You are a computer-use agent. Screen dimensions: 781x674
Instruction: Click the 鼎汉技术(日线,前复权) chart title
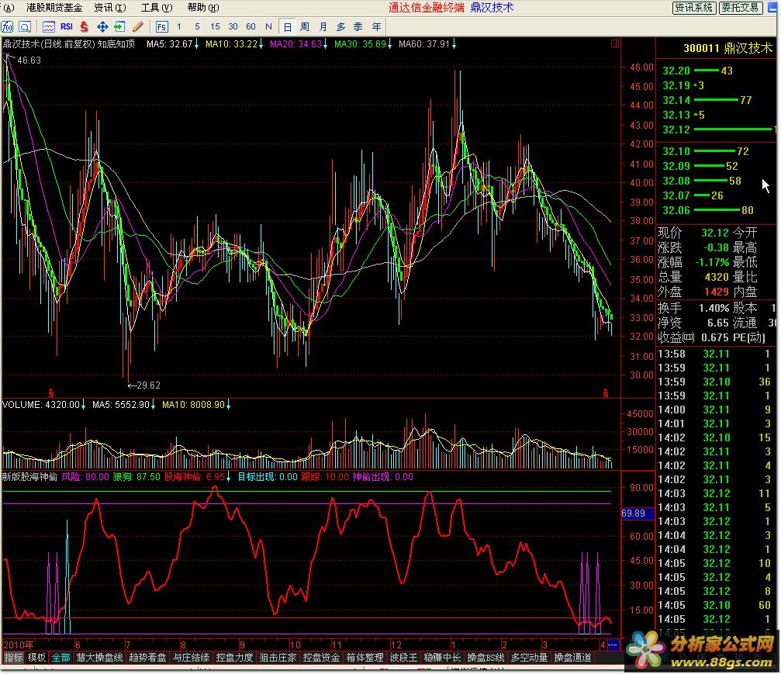tap(49, 44)
